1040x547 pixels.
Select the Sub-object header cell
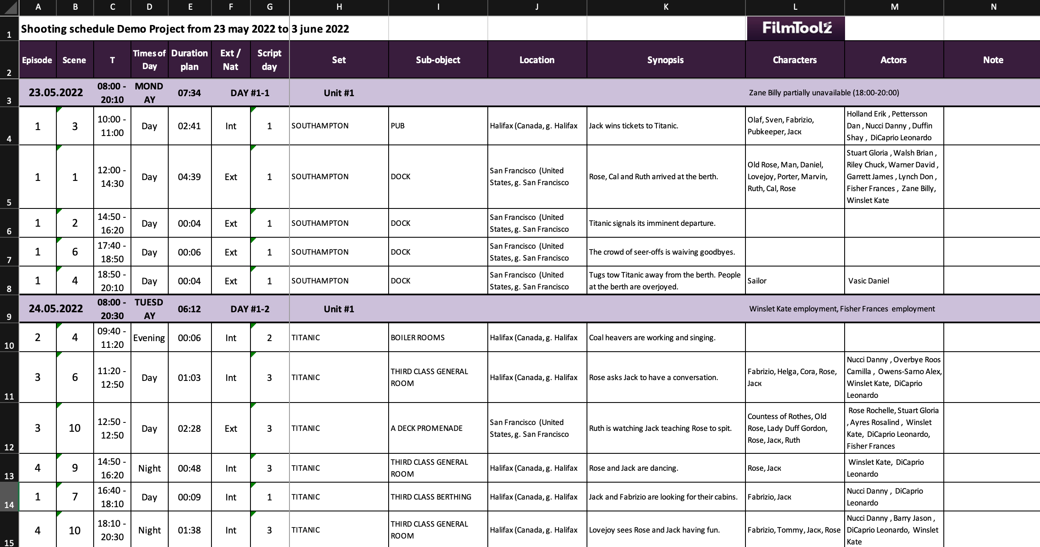(x=438, y=60)
